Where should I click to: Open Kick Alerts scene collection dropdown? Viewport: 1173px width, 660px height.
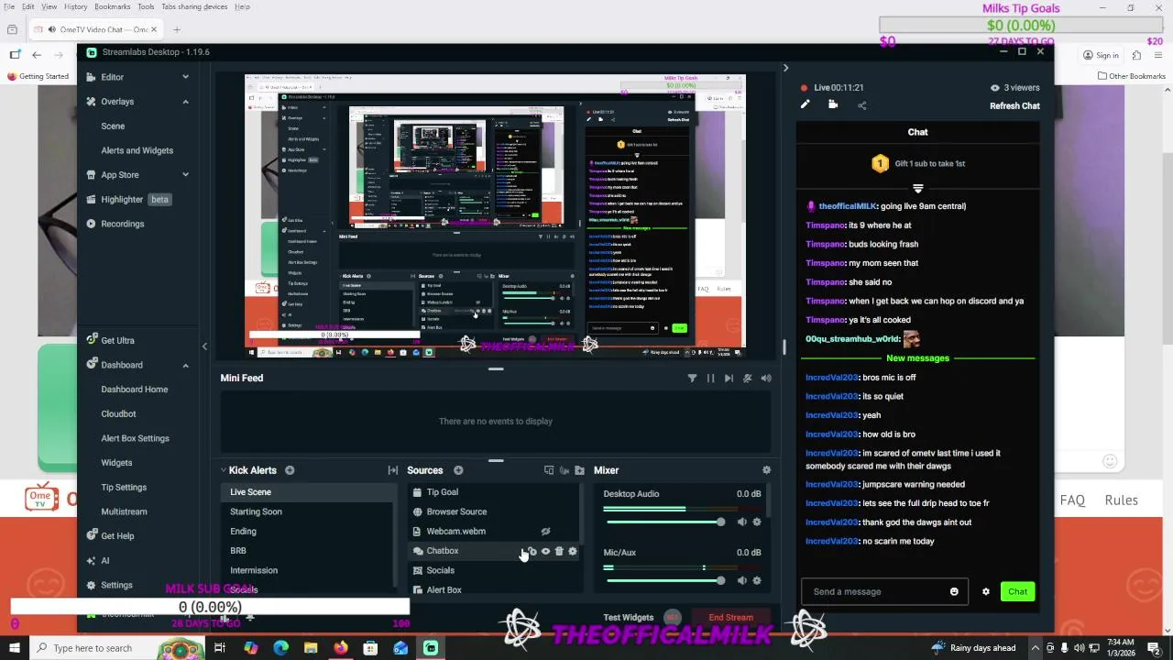point(224,470)
